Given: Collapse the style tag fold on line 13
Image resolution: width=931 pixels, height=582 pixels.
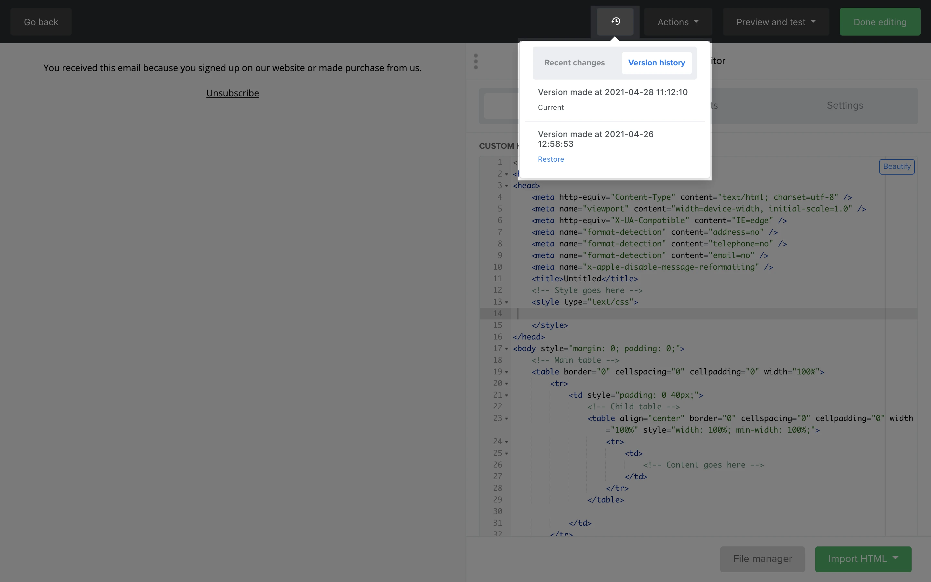Looking at the screenshot, I should coord(507,302).
